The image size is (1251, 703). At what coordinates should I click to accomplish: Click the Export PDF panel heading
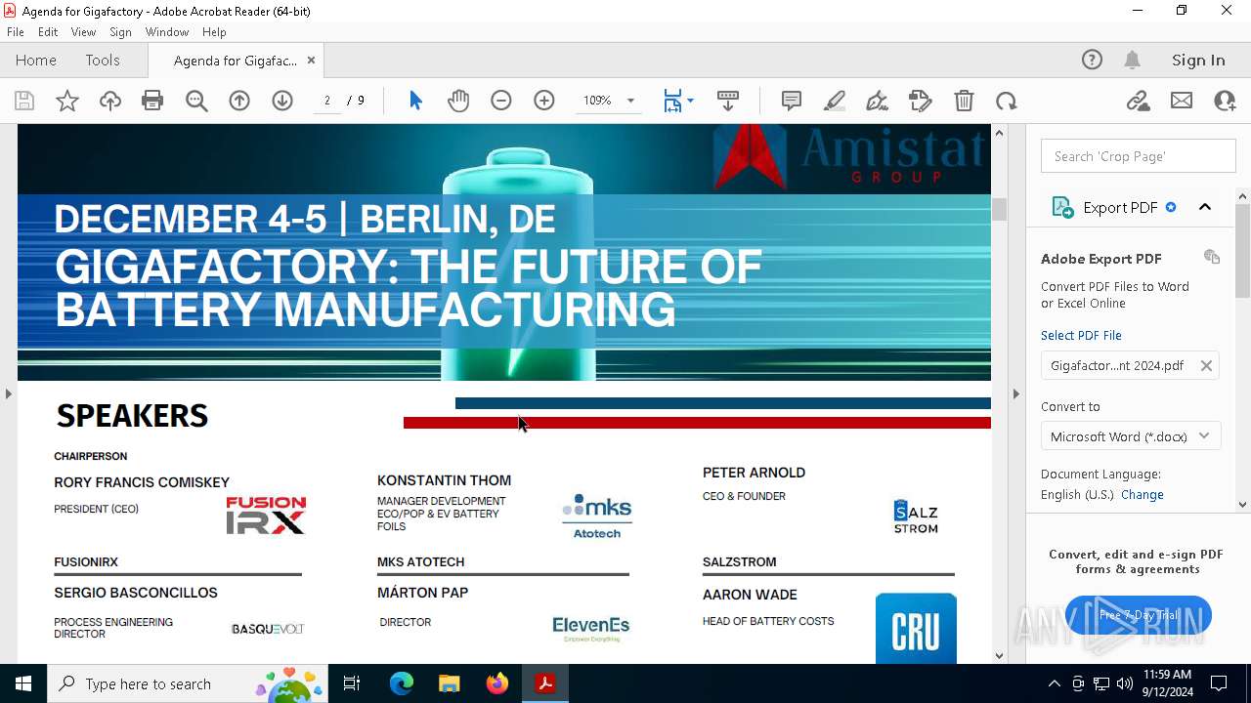coord(1120,207)
